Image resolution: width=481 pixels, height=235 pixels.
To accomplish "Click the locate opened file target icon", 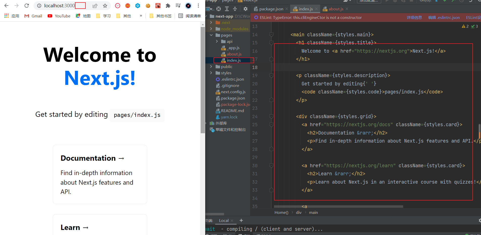I will click(219, 9).
